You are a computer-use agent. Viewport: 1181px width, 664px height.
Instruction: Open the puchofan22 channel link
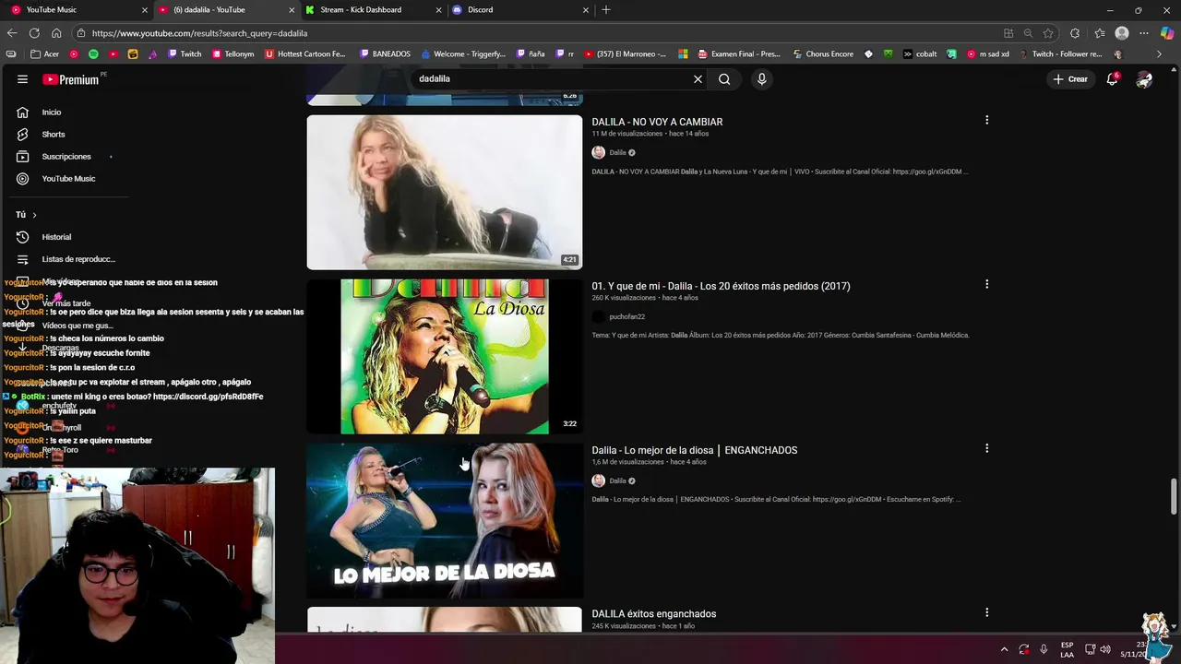(626, 317)
